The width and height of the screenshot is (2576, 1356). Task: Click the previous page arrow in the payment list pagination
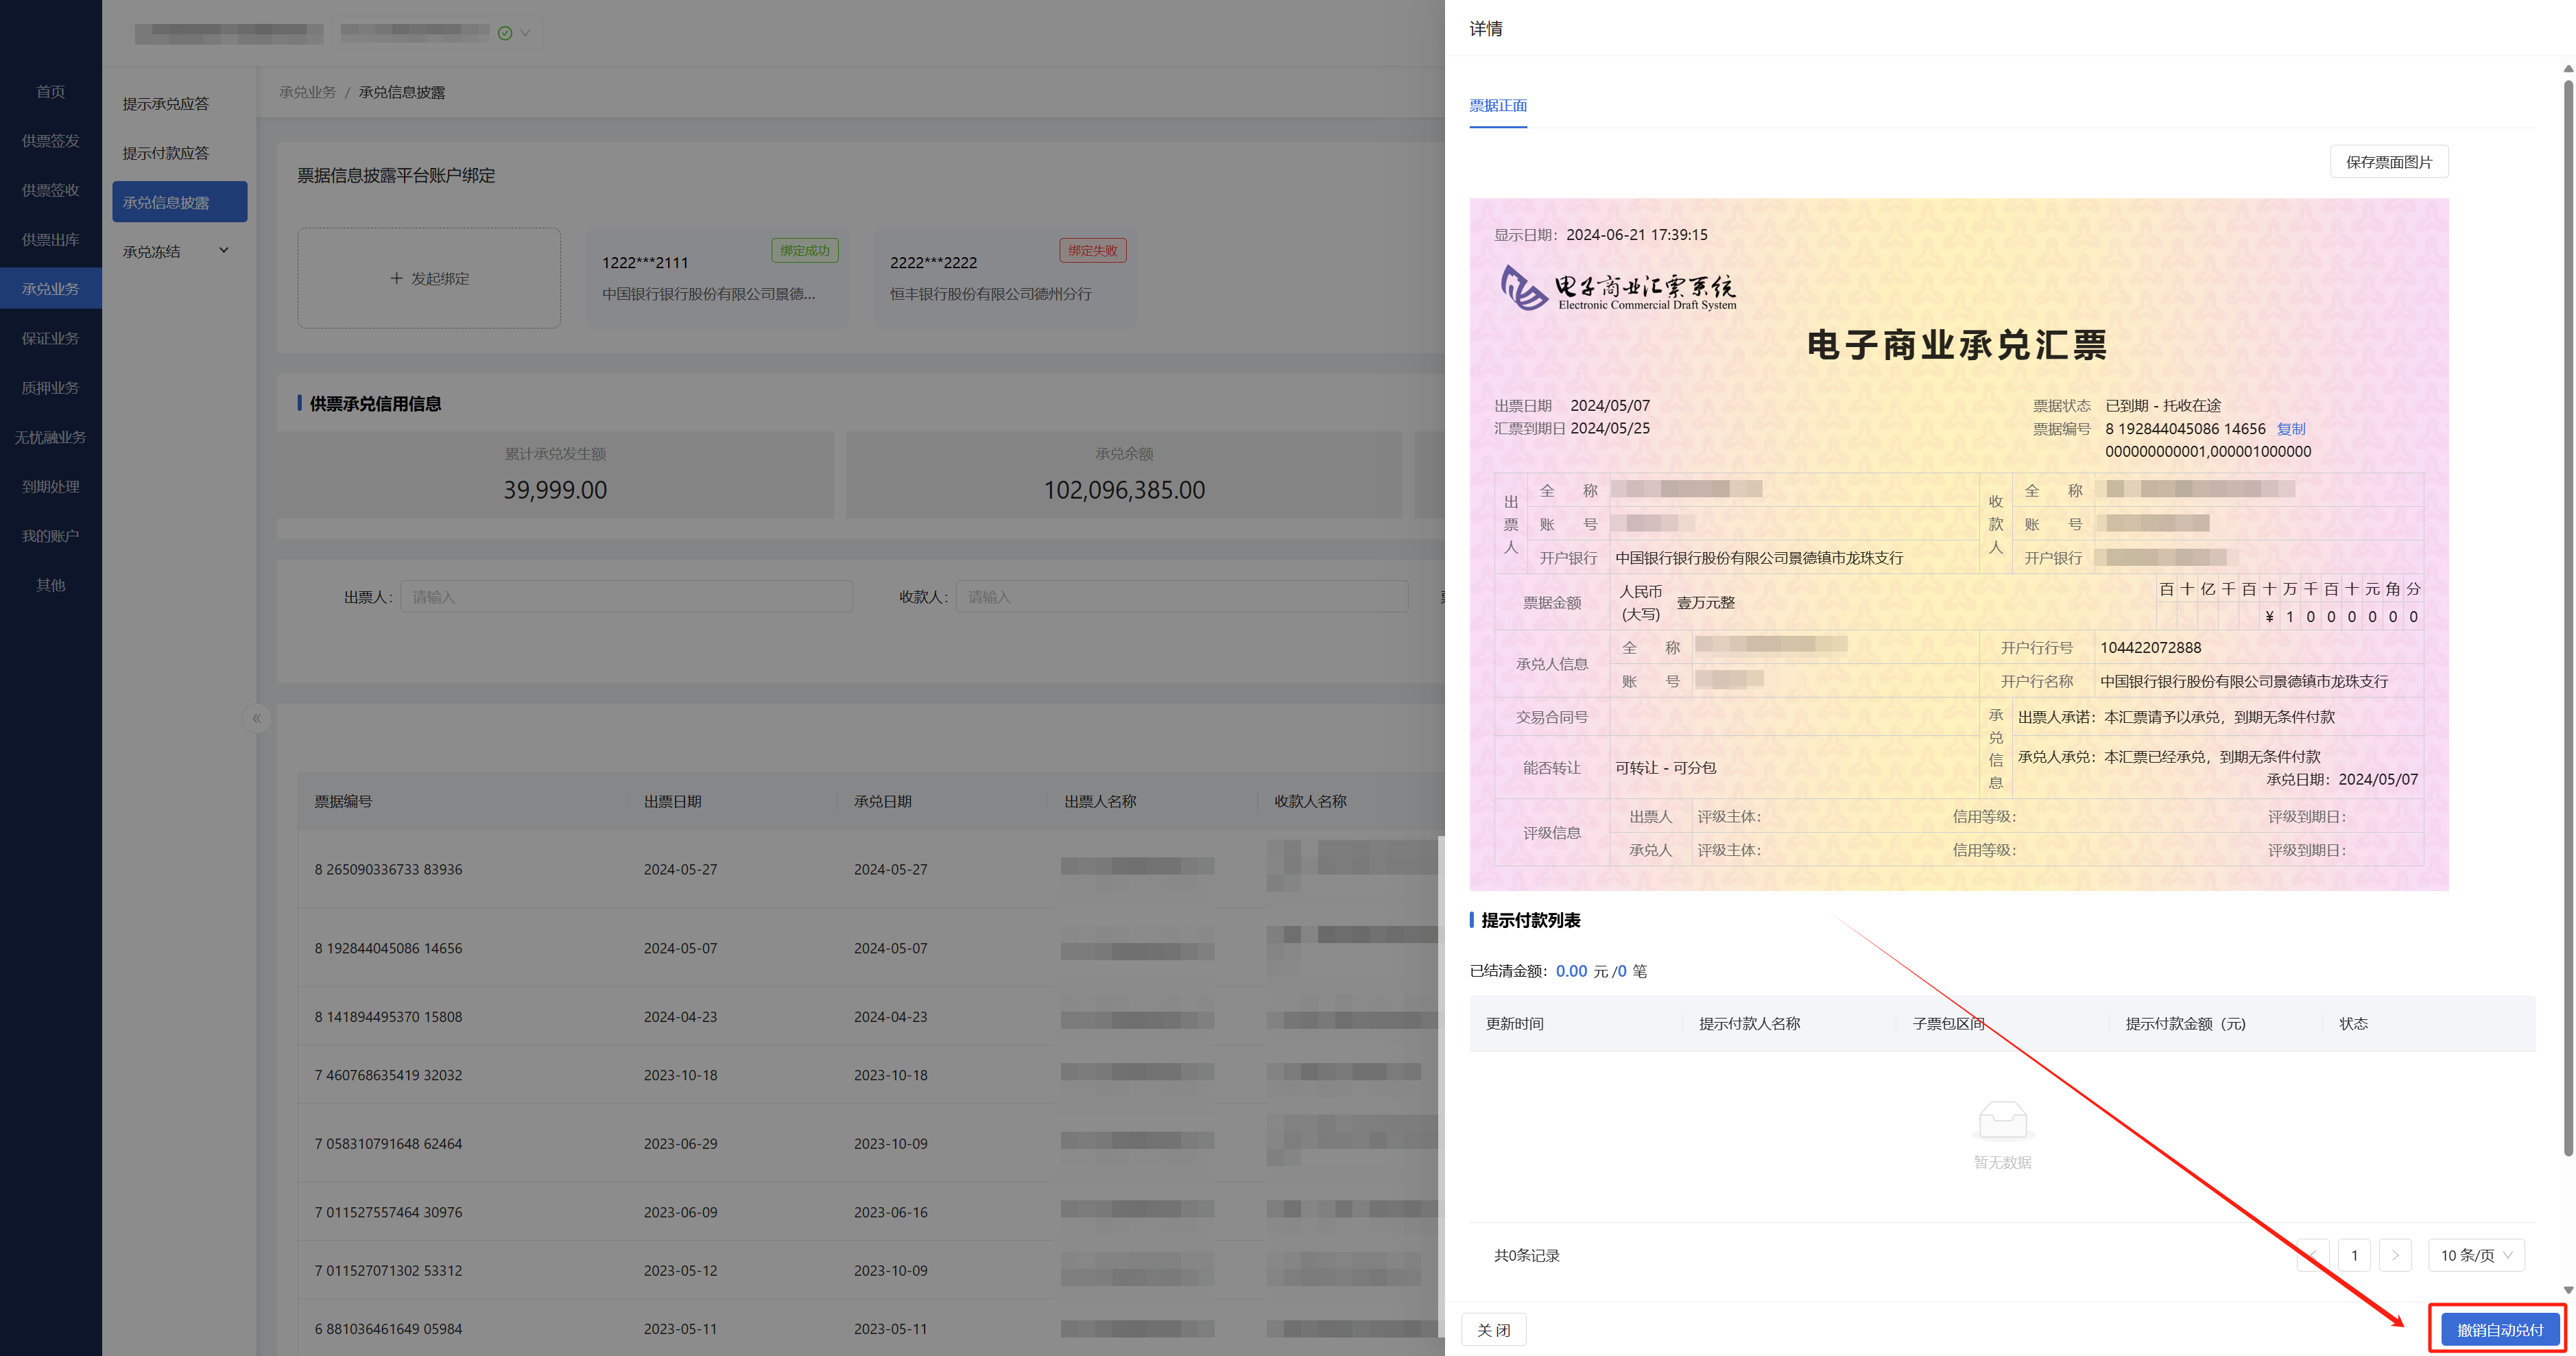click(2313, 1255)
